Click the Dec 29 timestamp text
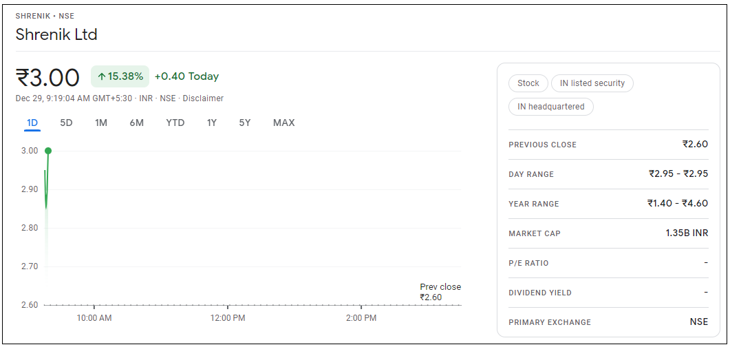This screenshot has height=347, width=730. (74, 98)
